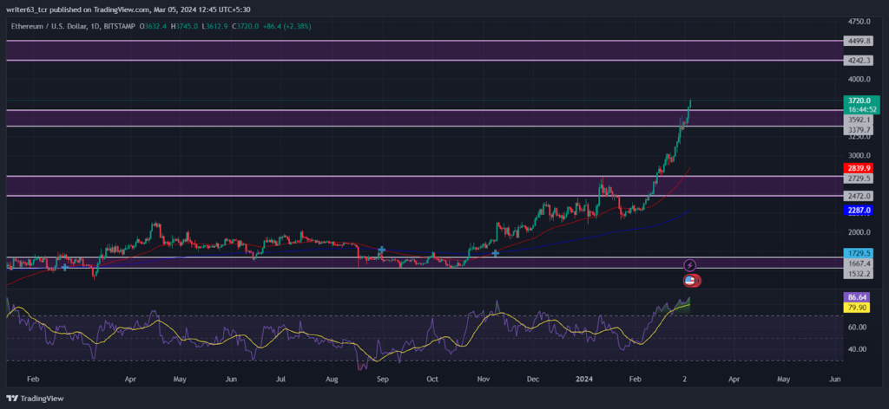The height and width of the screenshot is (409, 889).
Task: Click the blue plus marker below the first Feb candles
Action: click(64, 267)
